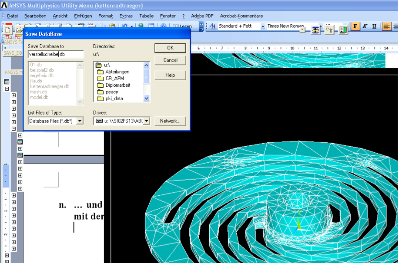Screen dimensions: 399x263
Task: Click the blue Help question mark icon
Action: click(x=163, y=26)
